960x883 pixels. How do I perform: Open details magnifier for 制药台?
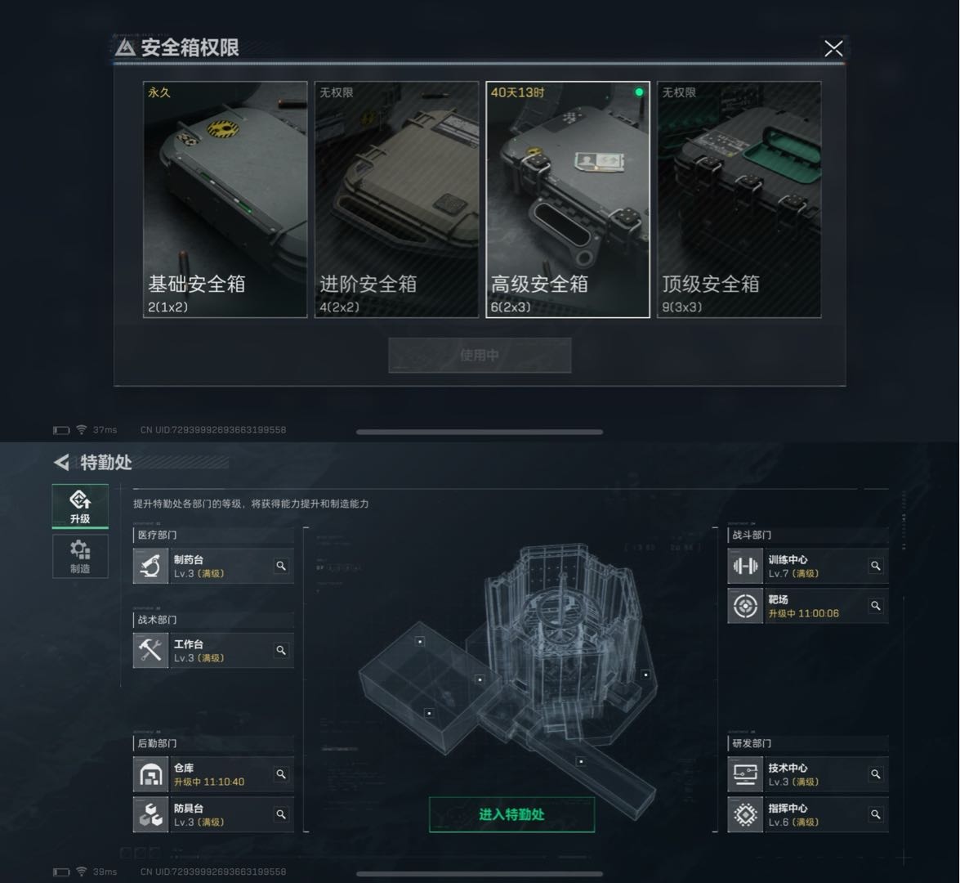point(281,566)
